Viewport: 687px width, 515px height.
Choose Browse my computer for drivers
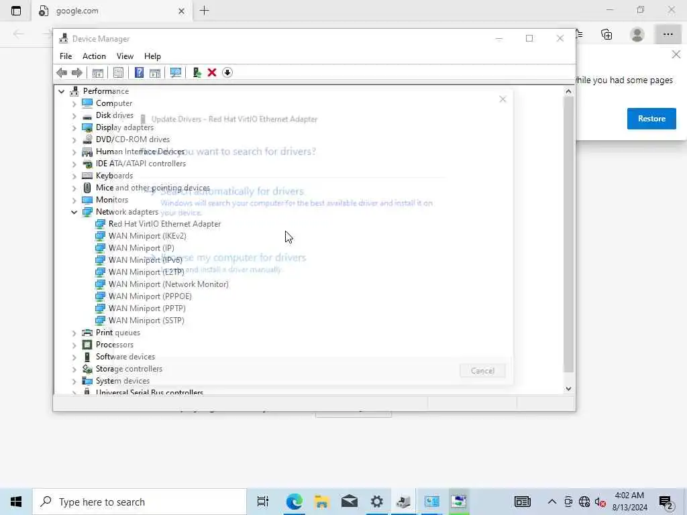coord(233,257)
